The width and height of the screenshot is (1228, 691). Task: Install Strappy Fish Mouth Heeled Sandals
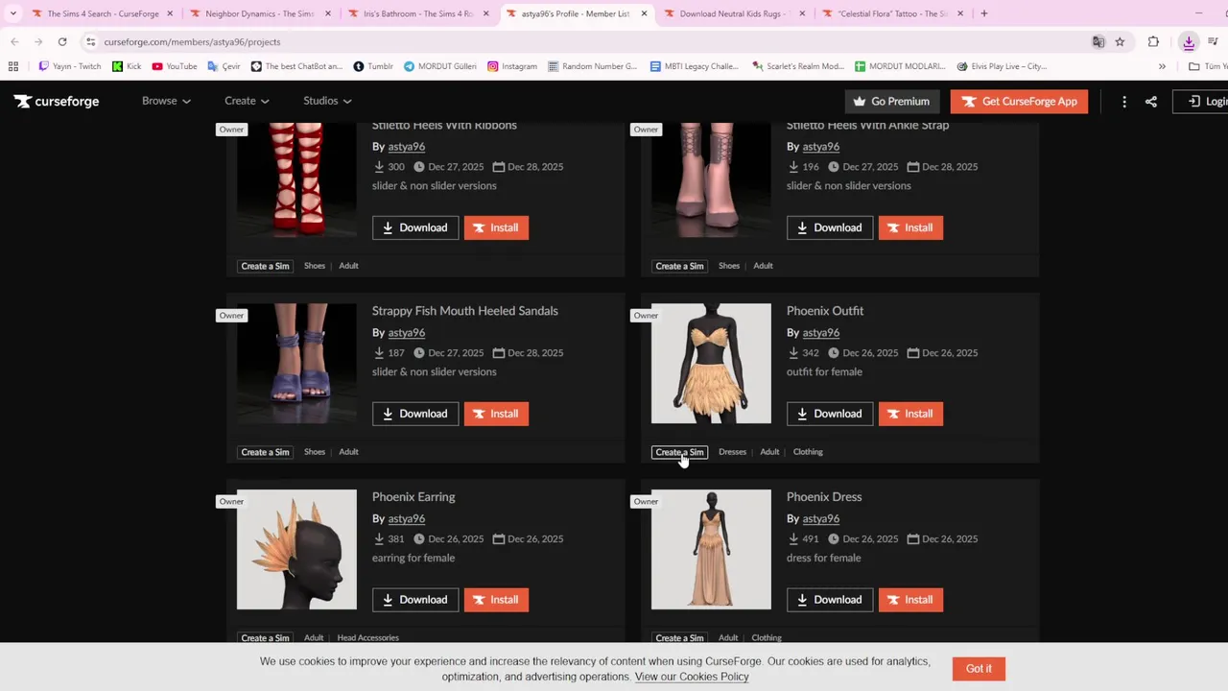[x=496, y=414]
